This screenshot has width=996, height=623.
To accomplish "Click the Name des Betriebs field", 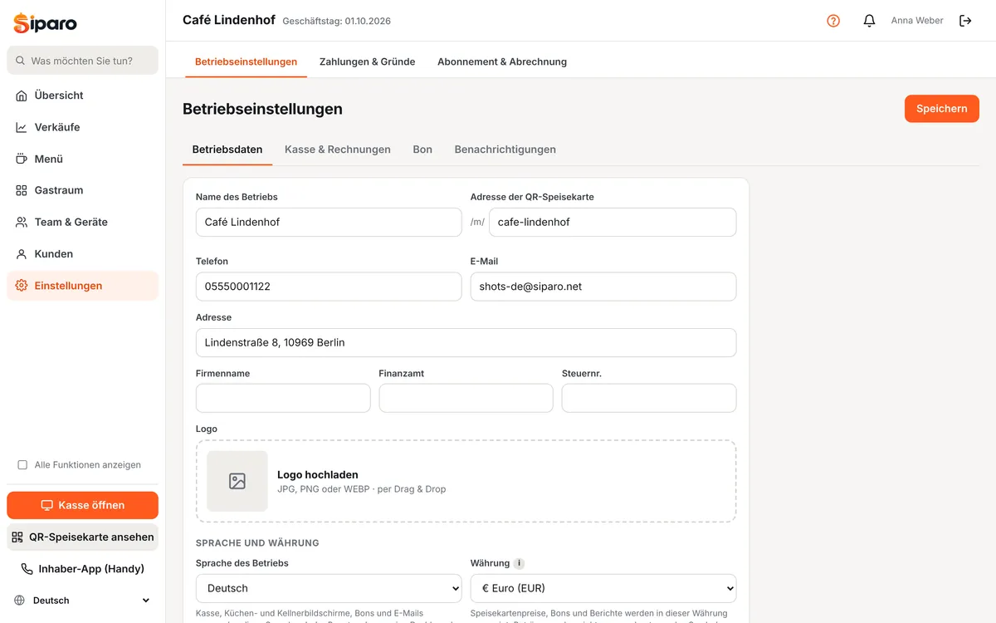I will (329, 222).
